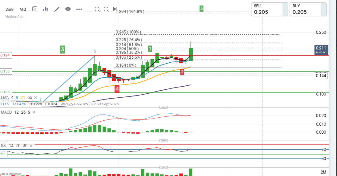
Task: Remove the MACD indicator with its X
Action: (34, 112)
